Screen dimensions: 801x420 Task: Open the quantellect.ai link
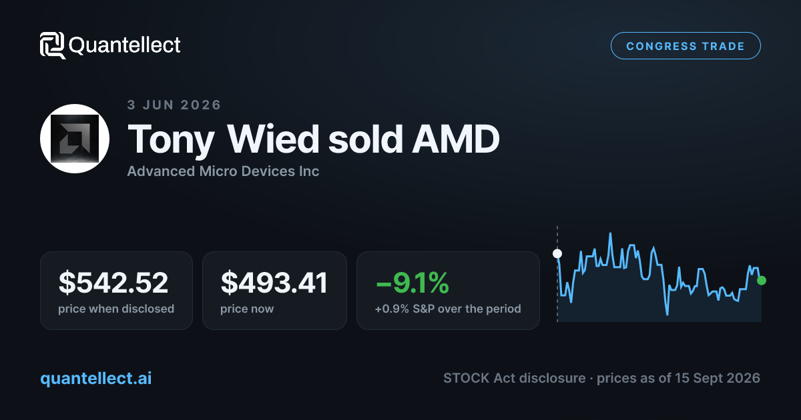[x=96, y=378]
